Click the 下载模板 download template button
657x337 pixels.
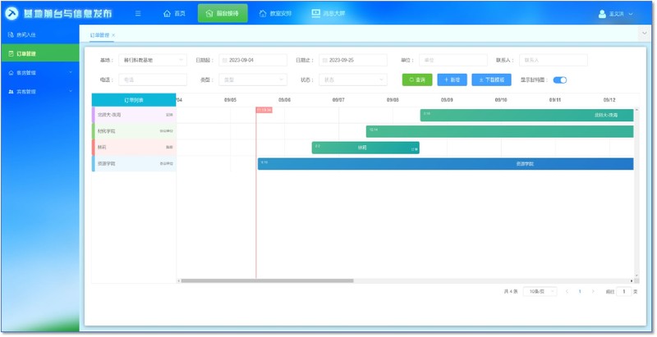491,80
